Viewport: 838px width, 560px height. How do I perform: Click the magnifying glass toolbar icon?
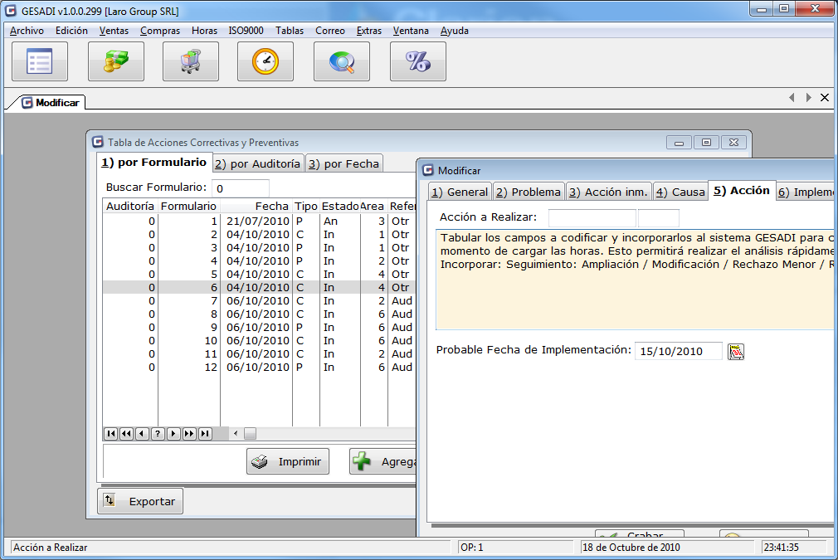click(x=342, y=61)
